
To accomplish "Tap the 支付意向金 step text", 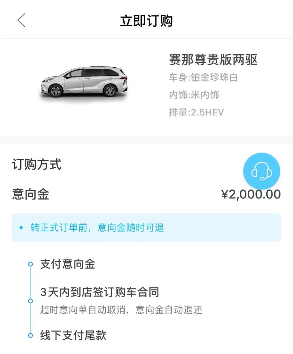I will (x=67, y=264).
